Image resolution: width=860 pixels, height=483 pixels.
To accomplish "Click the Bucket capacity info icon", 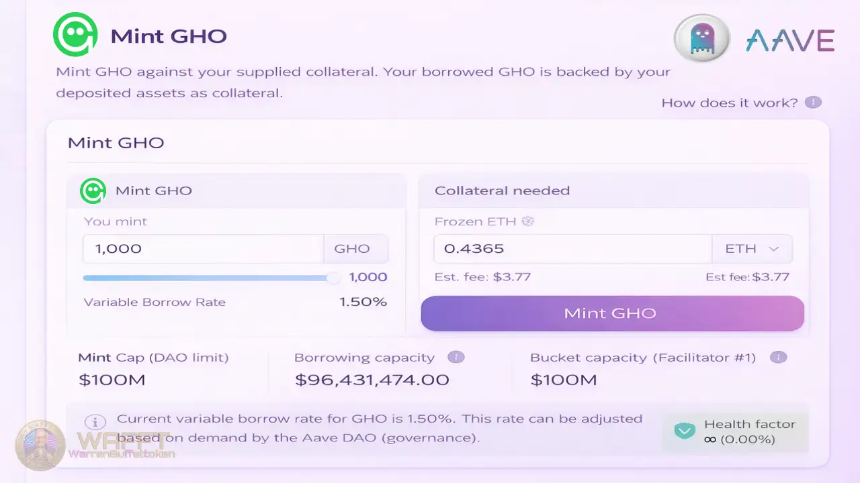I will pos(779,357).
